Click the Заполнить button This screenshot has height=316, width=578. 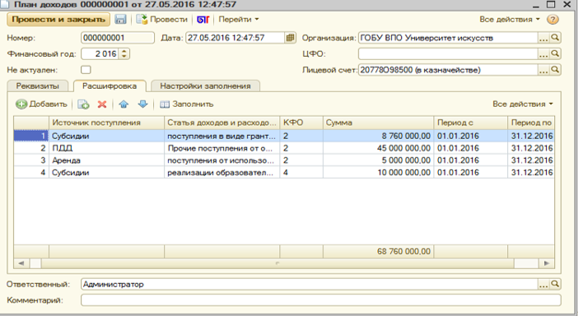[187, 105]
